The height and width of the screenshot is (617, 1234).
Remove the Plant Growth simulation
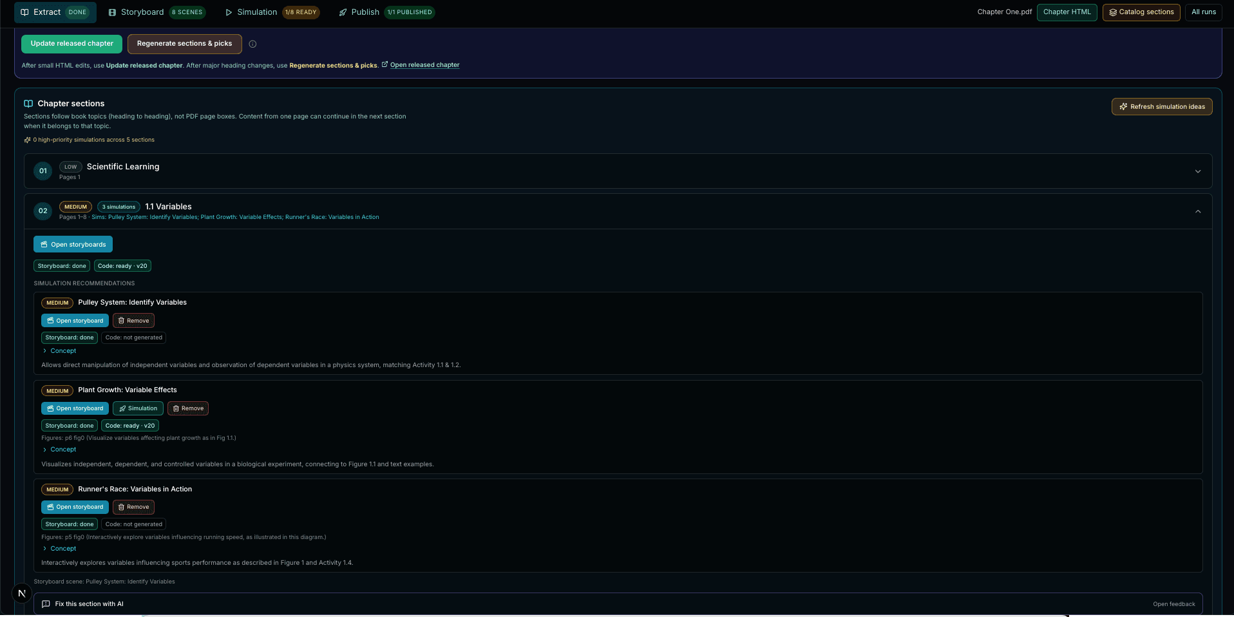(x=188, y=408)
